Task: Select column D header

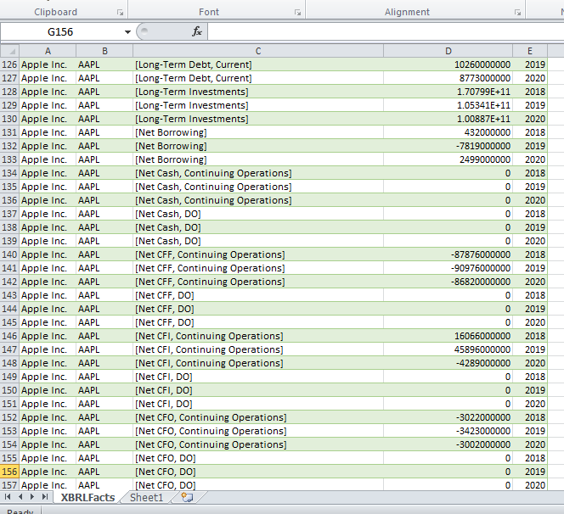Action: tap(448, 51)
